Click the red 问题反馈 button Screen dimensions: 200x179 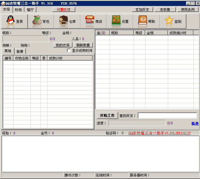click(64, 9)
